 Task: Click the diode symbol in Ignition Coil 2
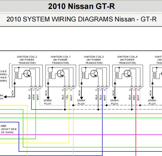(15, 83)
